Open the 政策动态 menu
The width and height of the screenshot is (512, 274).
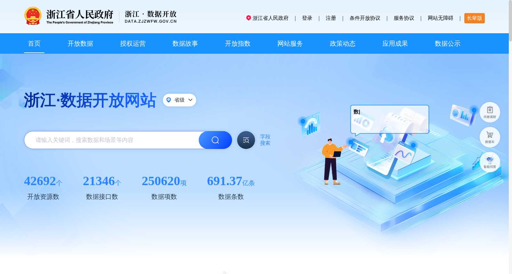pyautogui.click(x=343, y=43)
